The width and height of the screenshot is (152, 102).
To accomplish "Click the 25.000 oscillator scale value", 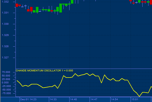I will pyautogui.click(x=6, y=79).
